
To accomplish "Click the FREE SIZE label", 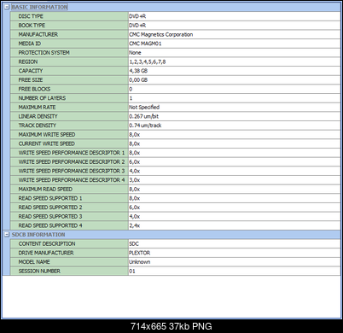I will [x=31, y=80].
